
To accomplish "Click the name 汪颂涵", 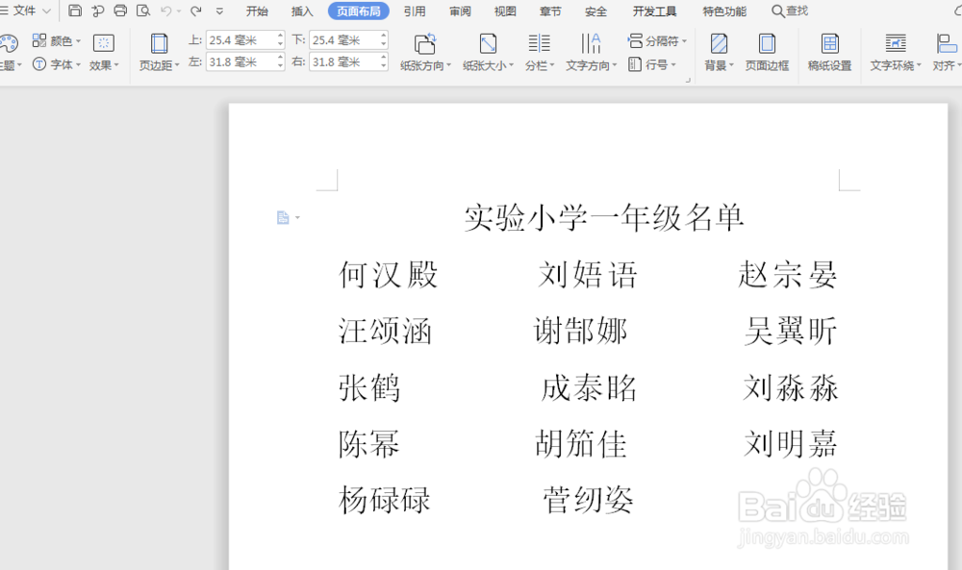I will pyautogui.click(x=386, y=331).
